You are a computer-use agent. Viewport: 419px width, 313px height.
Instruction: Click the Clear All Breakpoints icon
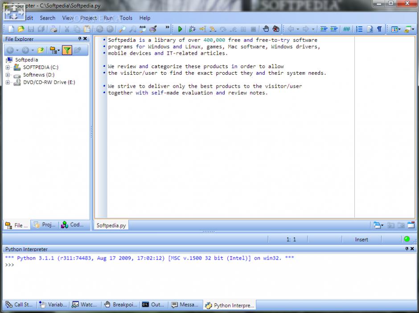point(276,29)
